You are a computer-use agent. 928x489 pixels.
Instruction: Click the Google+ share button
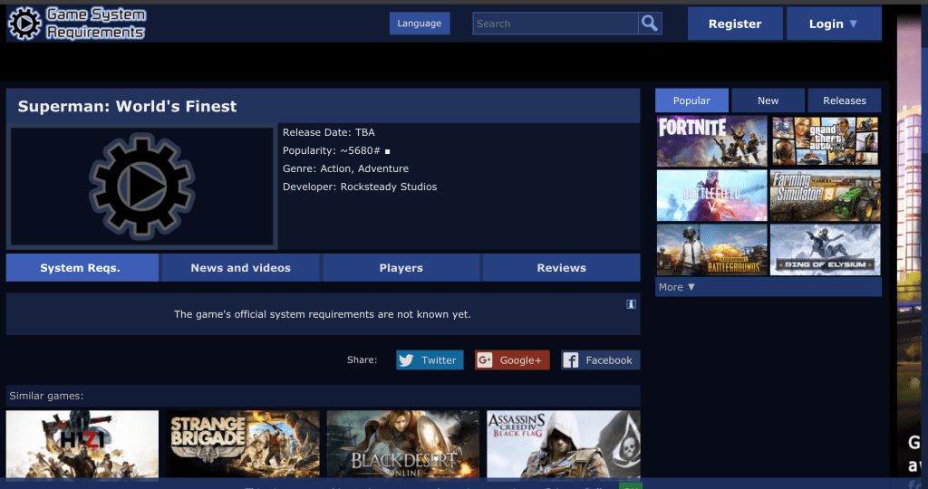tap(512, 360)
